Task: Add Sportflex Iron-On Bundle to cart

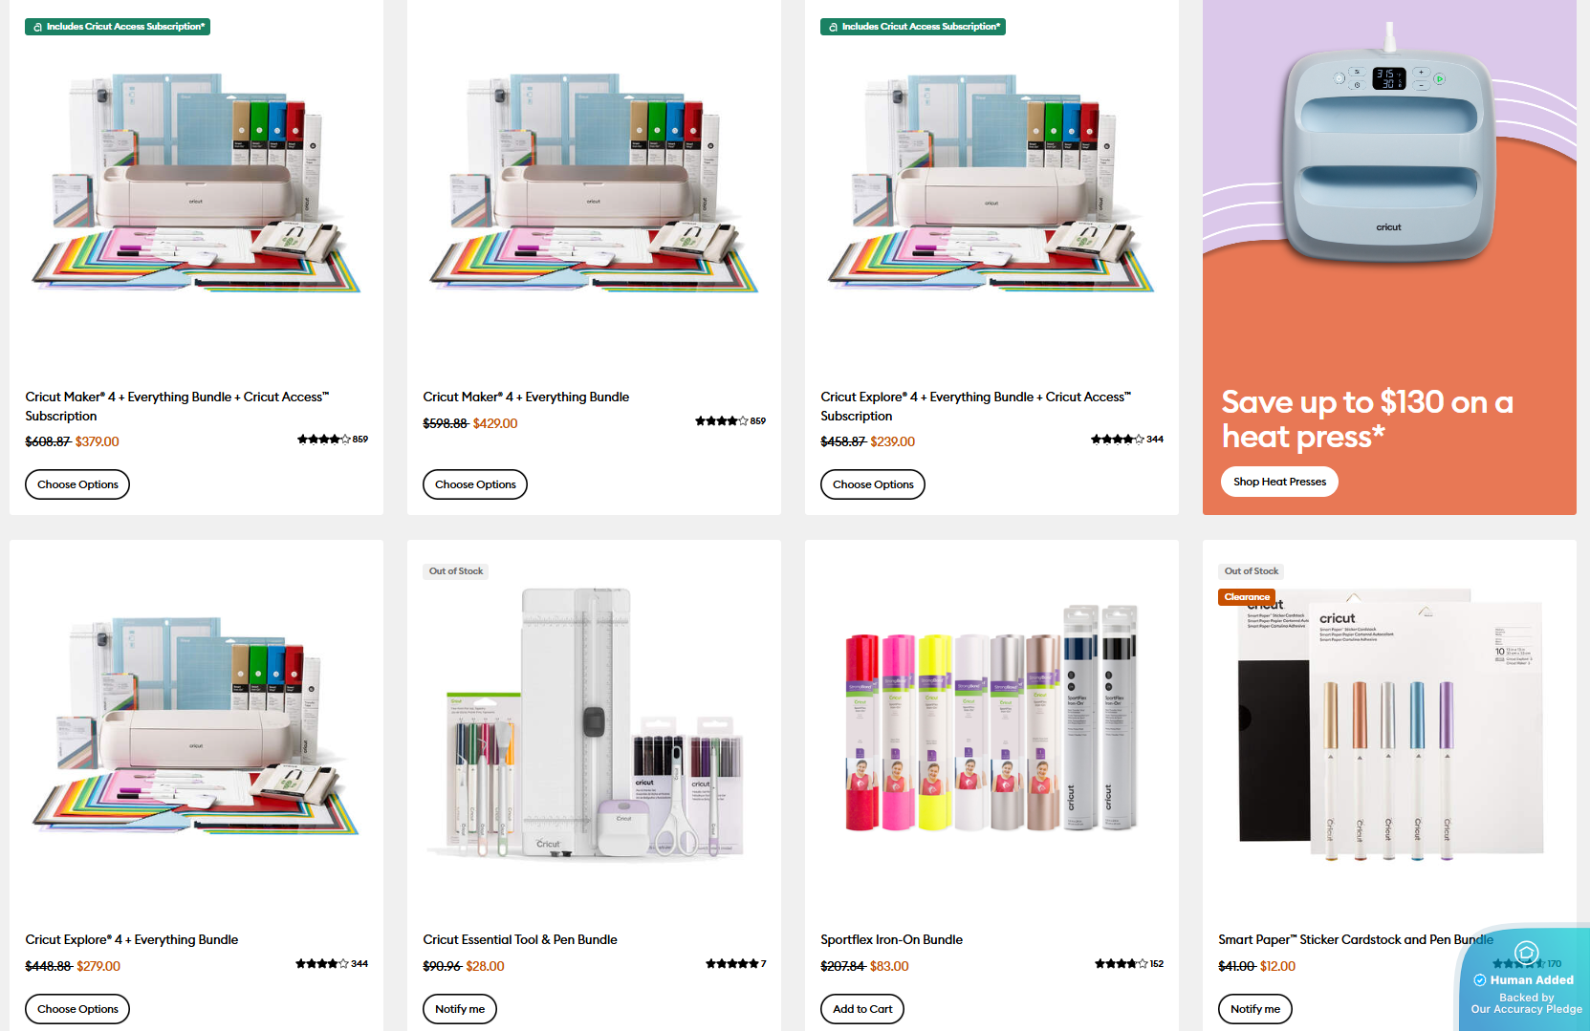Action: coord(862,1009)
